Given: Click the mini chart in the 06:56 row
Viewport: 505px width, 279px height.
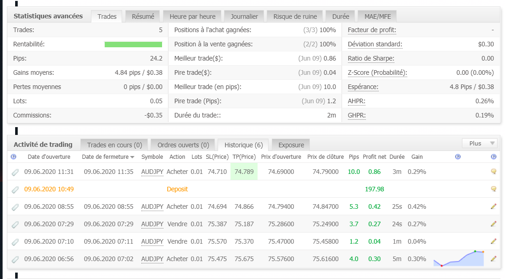Looking at the screenshot, I should pyautogui.click(x=459, y=258).
